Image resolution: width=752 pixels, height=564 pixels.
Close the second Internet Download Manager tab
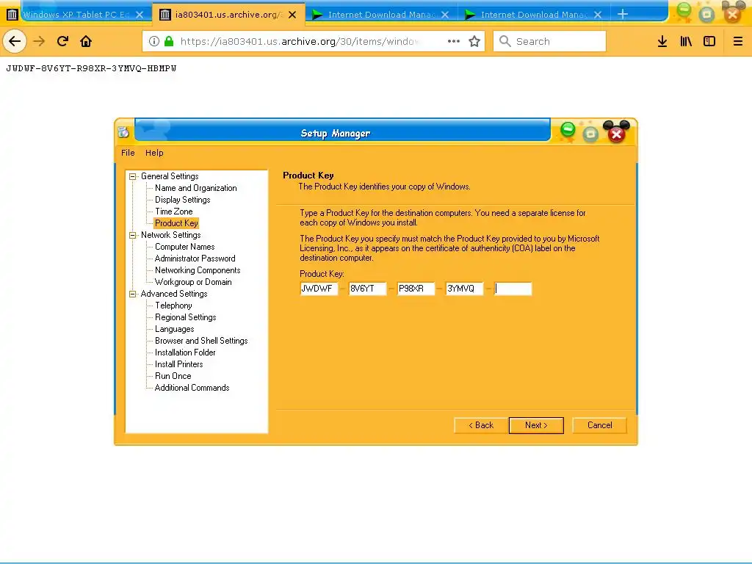coord(598,15)
